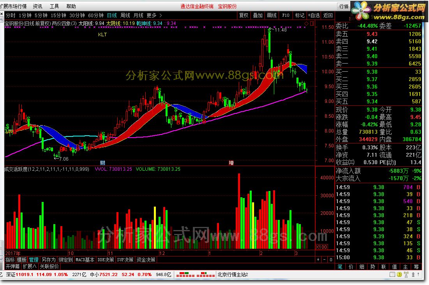
Task: Click the red-green market breadth indicator
Action: tap(195, 274)
